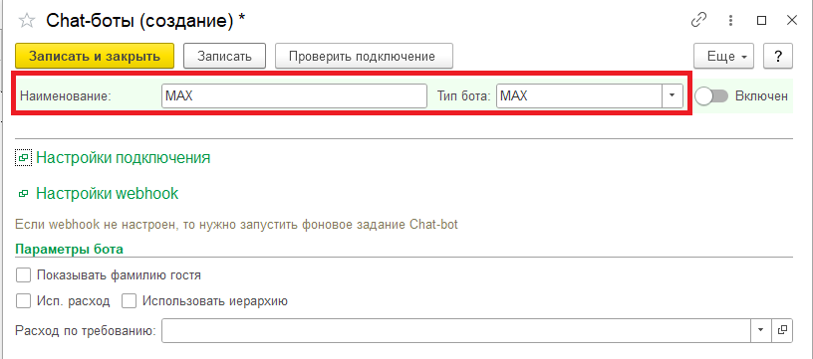Screen dimensions: 813x359
Task: Click the Тип бота combo field
Action: 579,96
